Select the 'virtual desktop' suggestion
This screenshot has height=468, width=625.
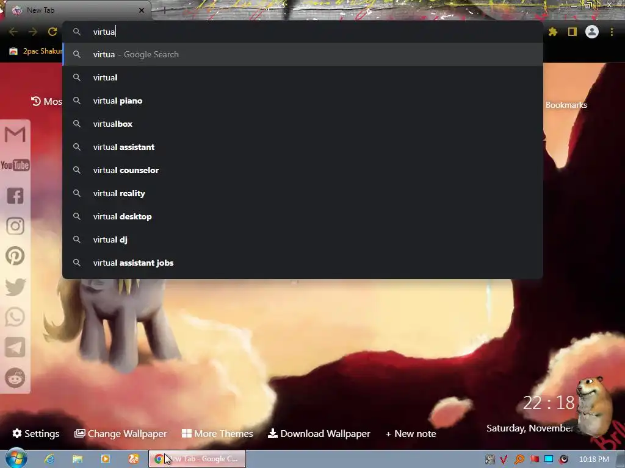[x=303, y=216]
